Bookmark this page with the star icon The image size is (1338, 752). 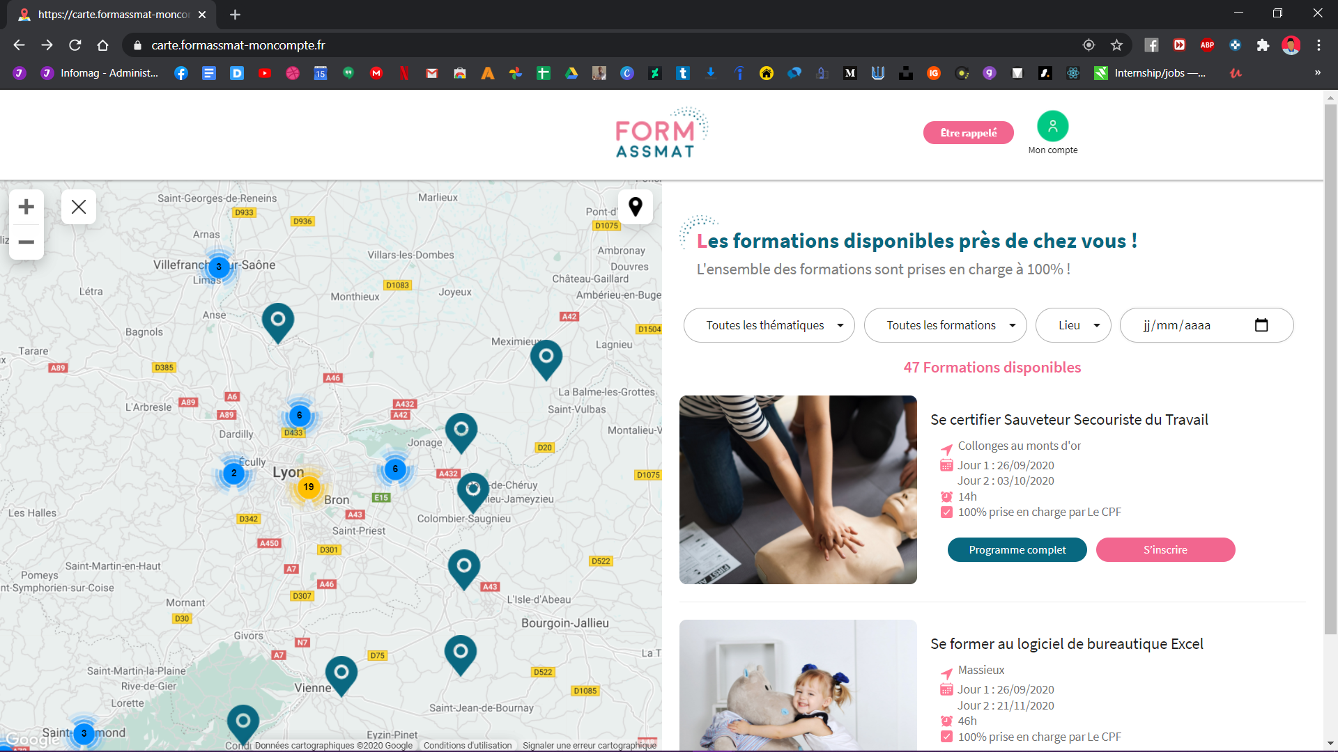1117,45
